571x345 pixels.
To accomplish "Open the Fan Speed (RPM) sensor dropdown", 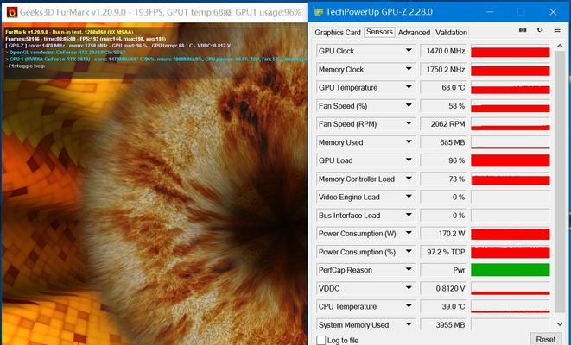I will [409, 123].
